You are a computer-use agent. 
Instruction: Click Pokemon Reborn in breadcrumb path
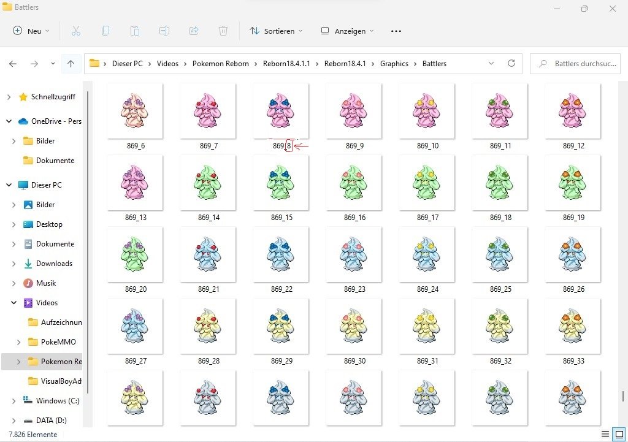[220, 64]
